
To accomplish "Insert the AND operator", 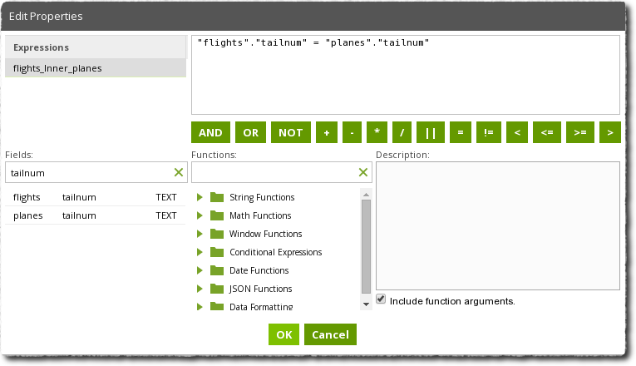I will coord(210,132).
